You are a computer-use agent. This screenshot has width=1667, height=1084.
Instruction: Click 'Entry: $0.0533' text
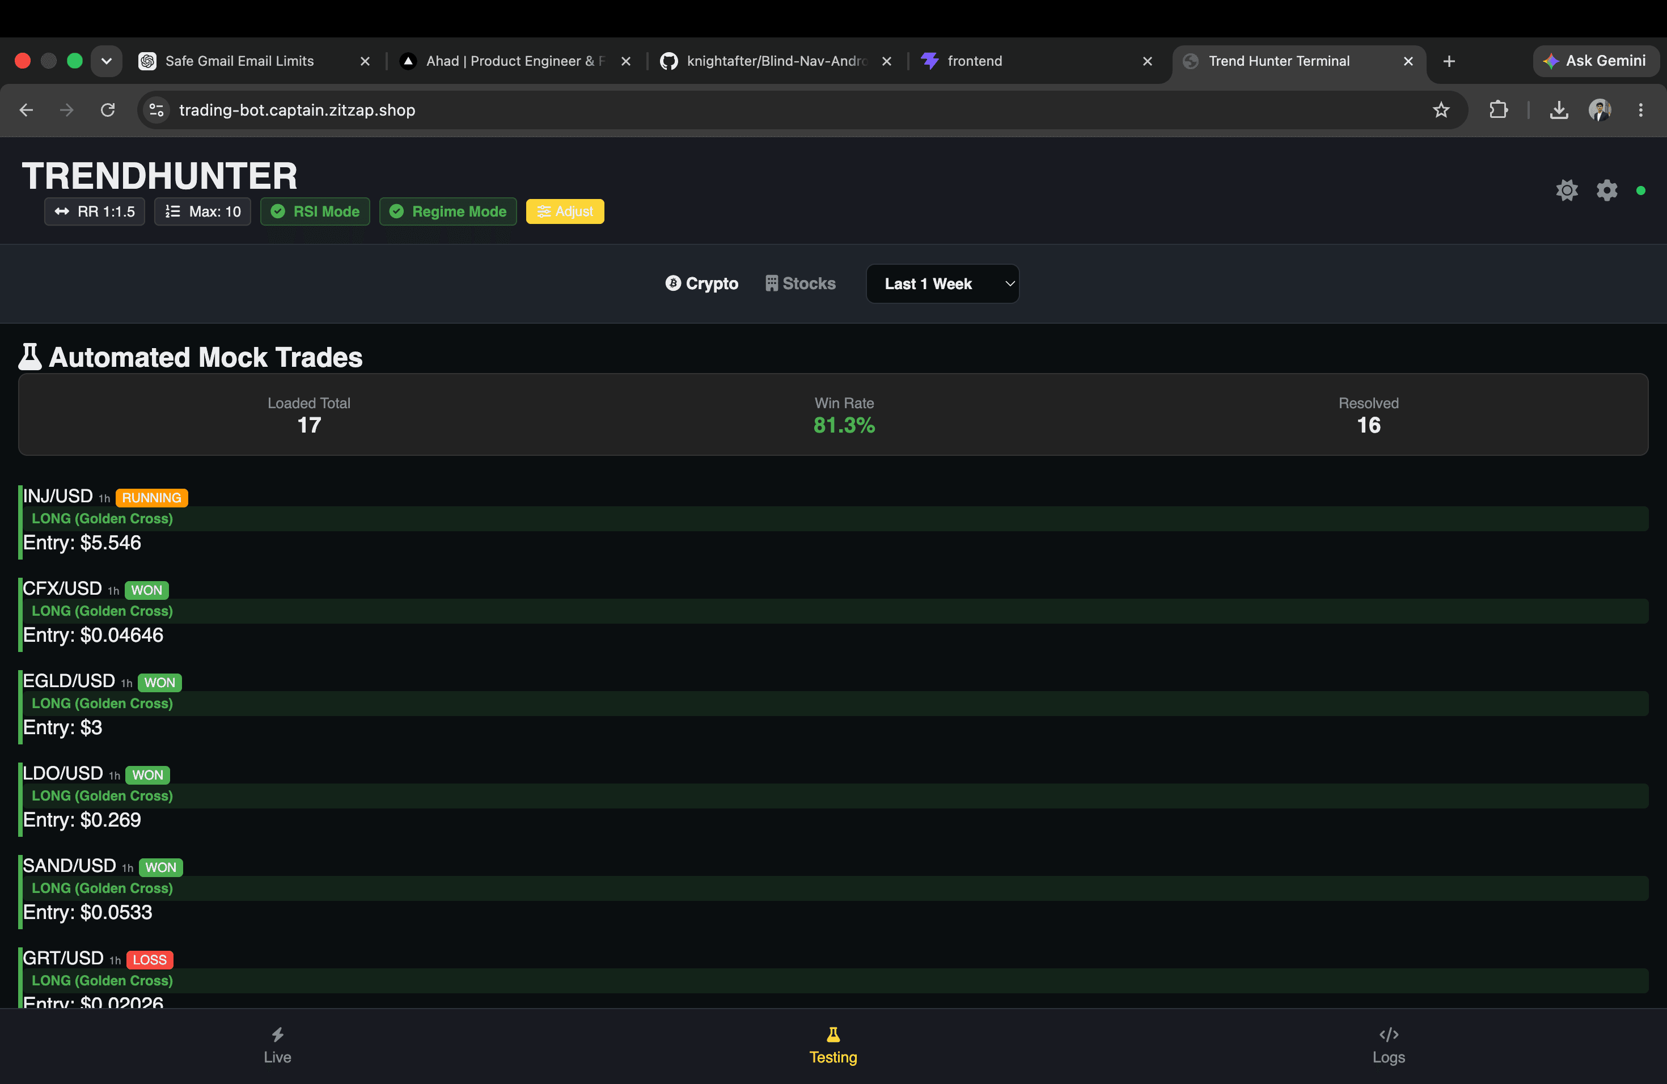click(x=87, y=912)
